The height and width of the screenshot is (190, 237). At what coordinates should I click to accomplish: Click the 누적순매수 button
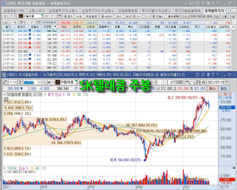(49, 22)
